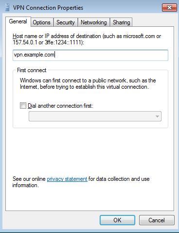The image size is (179, 233).
Task: Show the Sharing tab
Action: tap(121, 22)
